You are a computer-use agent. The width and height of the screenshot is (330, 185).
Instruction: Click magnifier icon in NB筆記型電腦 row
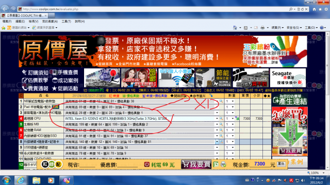(x=221, y=101)
